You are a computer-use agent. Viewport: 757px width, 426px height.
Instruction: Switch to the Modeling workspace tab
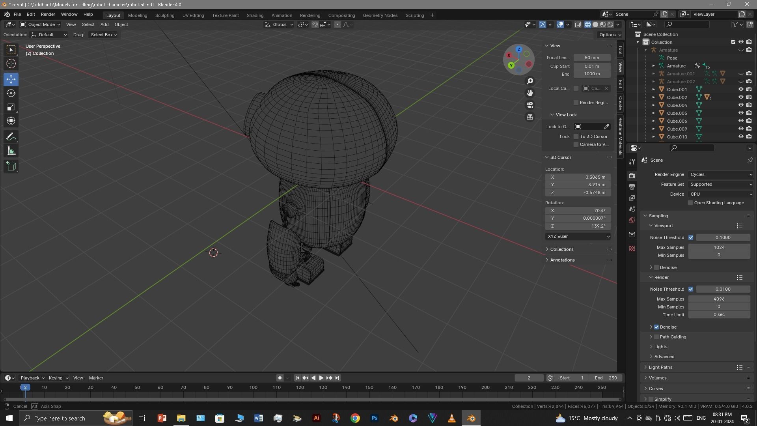pos(138,15)
